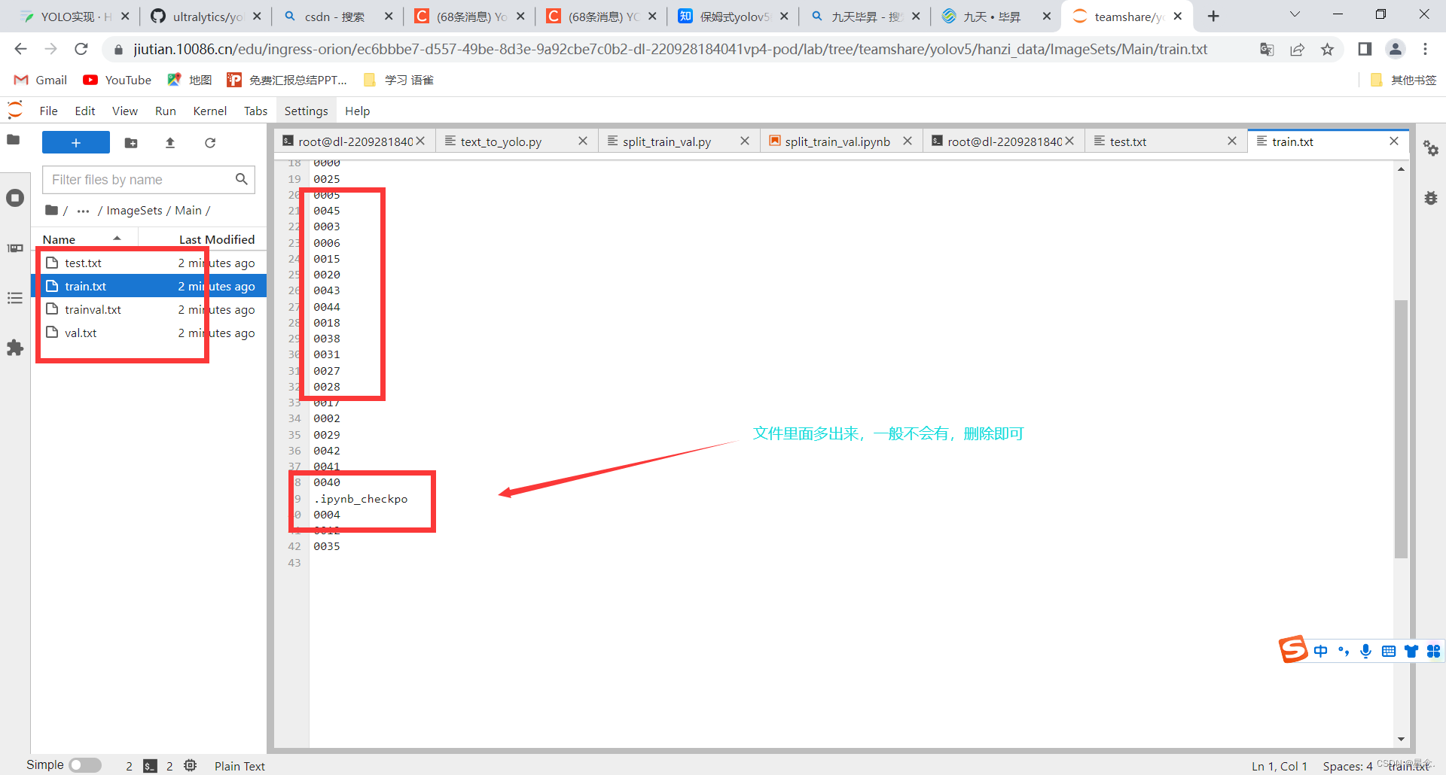Open the Tabs menu
1446x775 pixels.
click(x=255, y=111)
